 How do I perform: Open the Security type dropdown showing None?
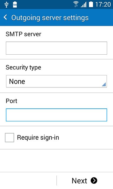pos(56,81)
